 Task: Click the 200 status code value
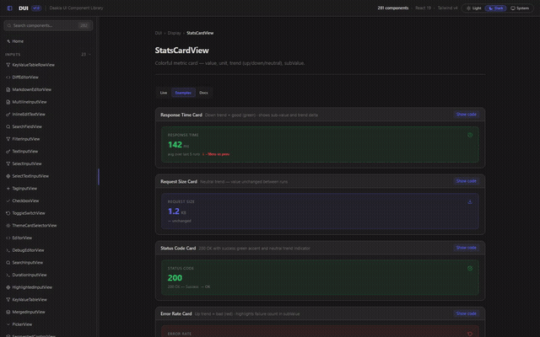click(175, 278)
